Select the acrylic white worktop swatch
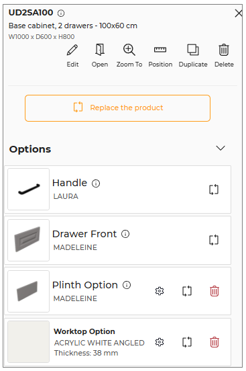 click(x=29, y=341)
